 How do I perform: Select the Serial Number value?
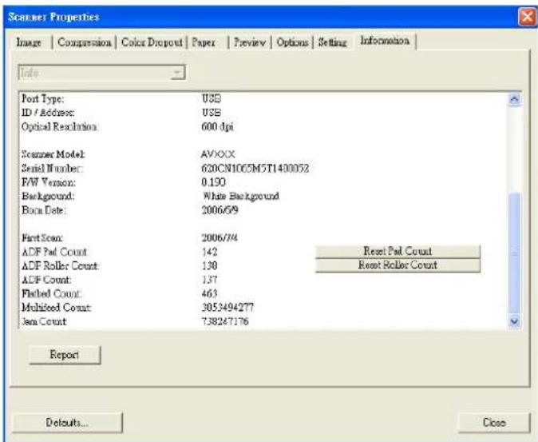pos(255,169)
